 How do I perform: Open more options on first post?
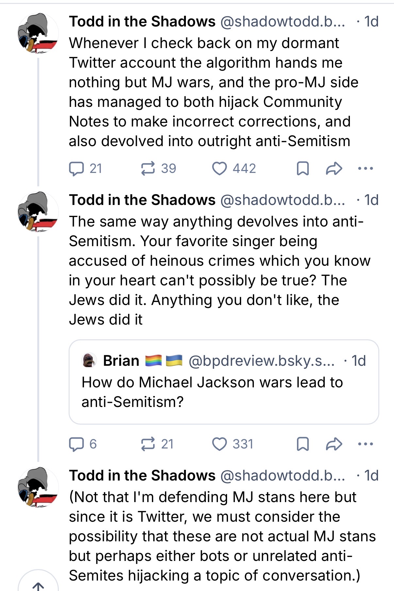pyautogui.click(x=365, y=169)
